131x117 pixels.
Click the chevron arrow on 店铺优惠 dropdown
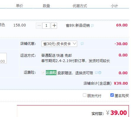tap(75, 44)
